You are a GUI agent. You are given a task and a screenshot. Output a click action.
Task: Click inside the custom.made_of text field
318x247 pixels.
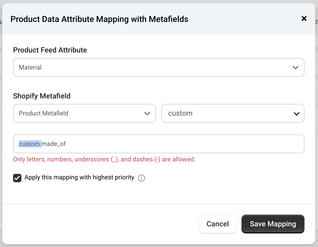point(158,144)
